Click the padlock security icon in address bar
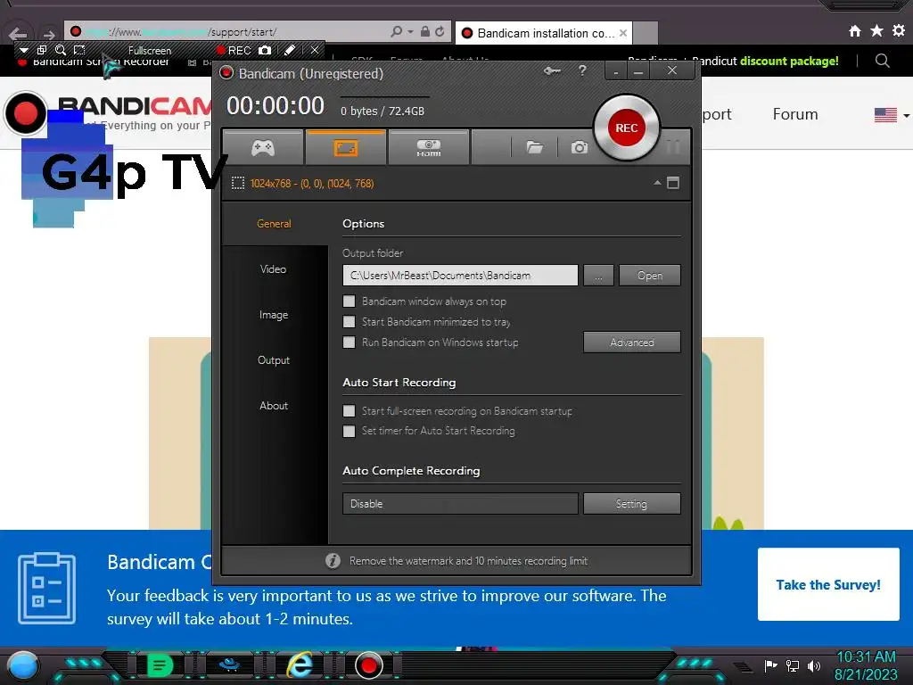913x685 pixels. tap(425, 31)
